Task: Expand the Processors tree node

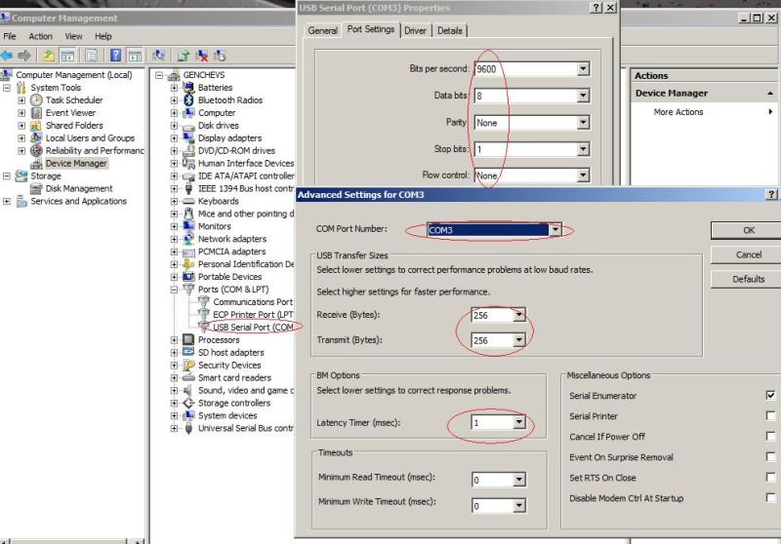Action: click(x=175, y=340)
